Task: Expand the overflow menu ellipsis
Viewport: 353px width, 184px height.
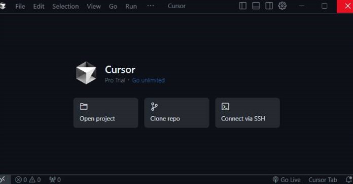Action: [x=151, y=6]
